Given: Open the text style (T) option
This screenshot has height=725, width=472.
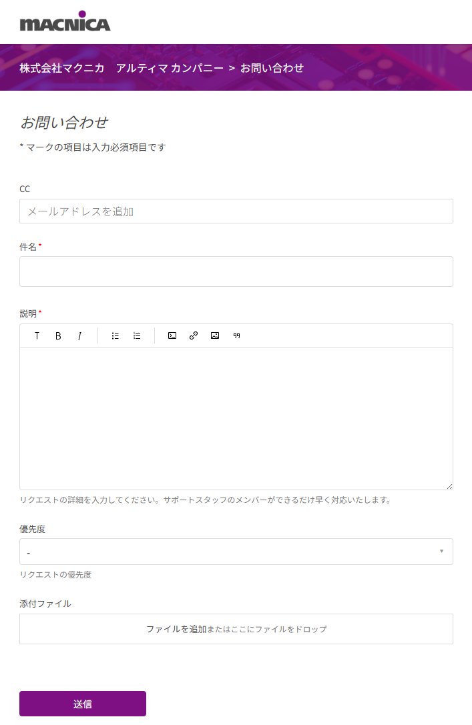Looking at the screenshot, I should point(37,336).
